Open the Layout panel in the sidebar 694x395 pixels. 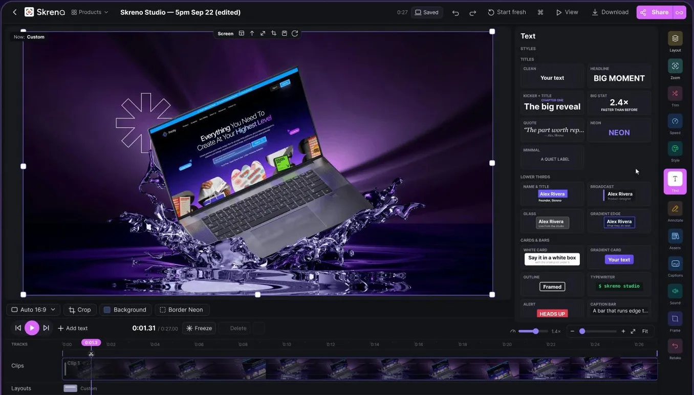point(675,41)
